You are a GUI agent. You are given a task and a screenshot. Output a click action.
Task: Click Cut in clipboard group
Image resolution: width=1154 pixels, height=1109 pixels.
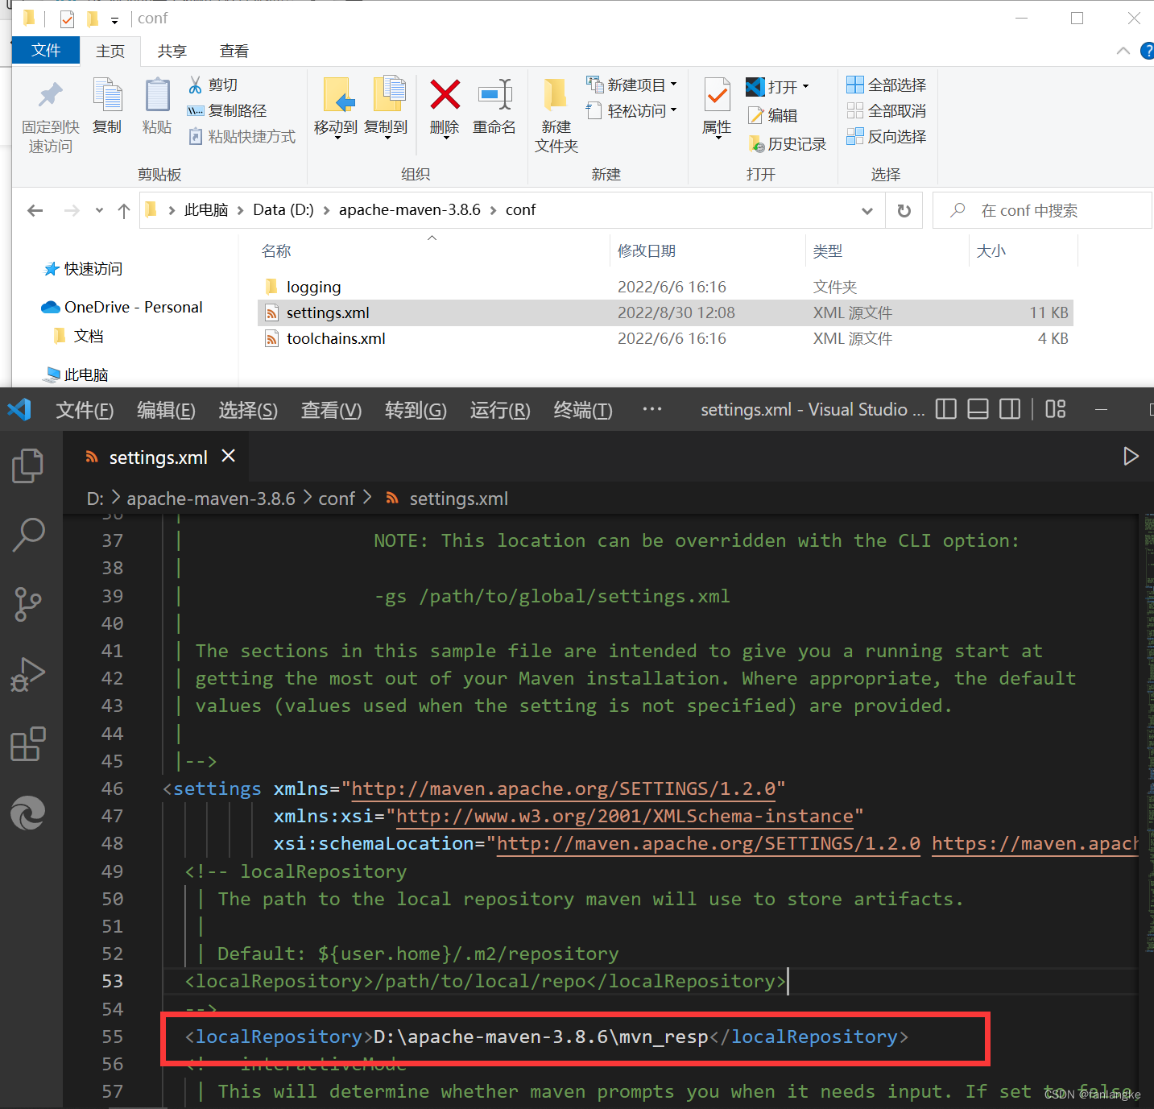(213, 85)
